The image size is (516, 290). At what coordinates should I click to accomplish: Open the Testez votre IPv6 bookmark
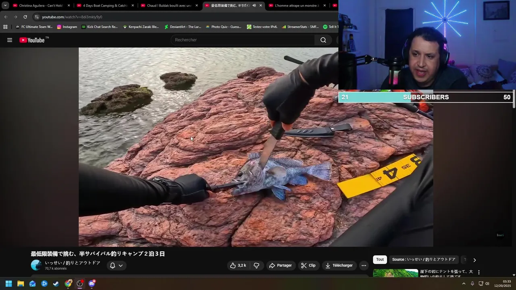(262, 27)
